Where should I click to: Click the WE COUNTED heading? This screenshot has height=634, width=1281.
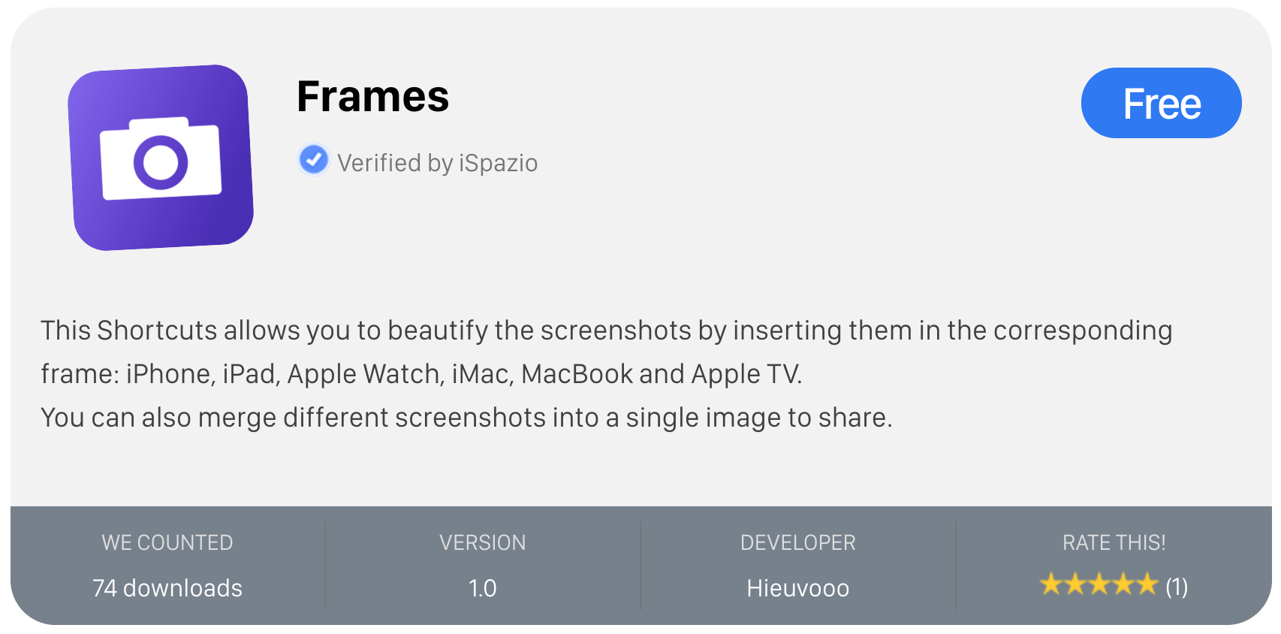point(167,542)
